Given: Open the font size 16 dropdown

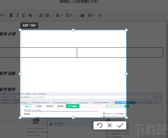Looking at the screenshot, I should click(3, 15).
